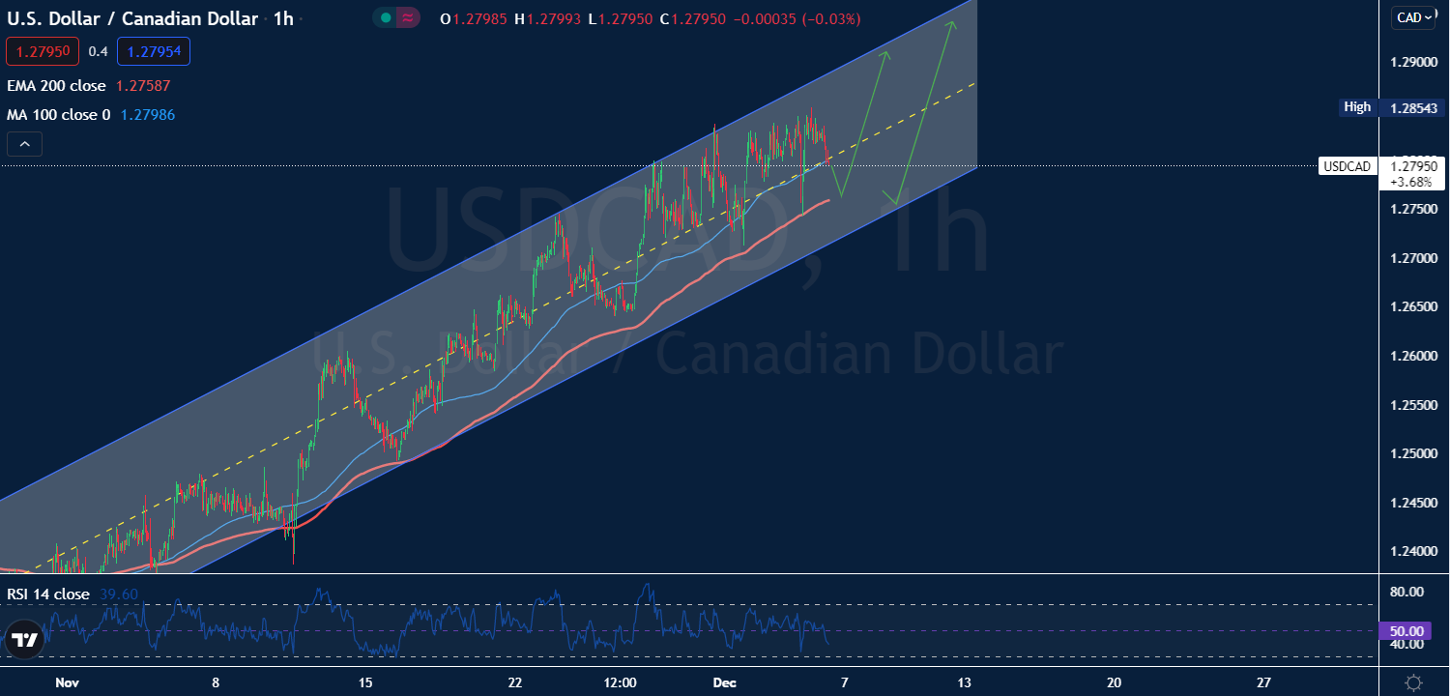The image size is (1450, 696).
Task: Select the RSI 14 close indicator legend
Action: click(48, 594)
